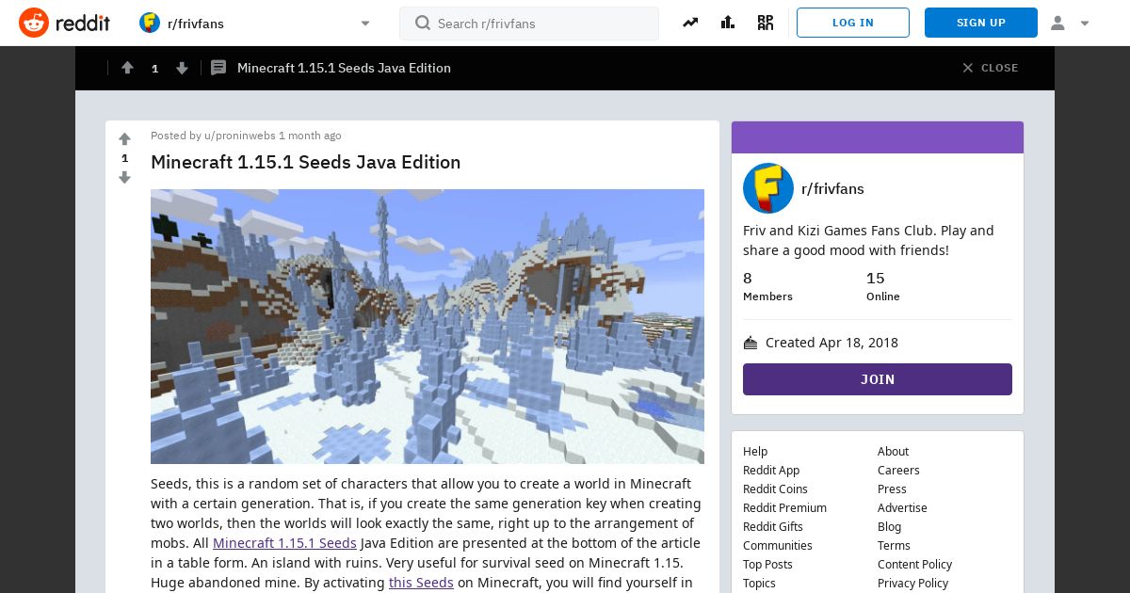Open the Terms footer link
Image resolution: width=1130 pixels, height=593 pixels.
click(x=894, y=545)
